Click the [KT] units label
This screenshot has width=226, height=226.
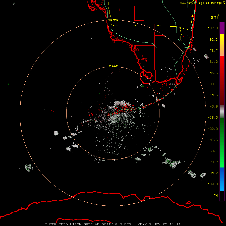[x=214, y=17]
